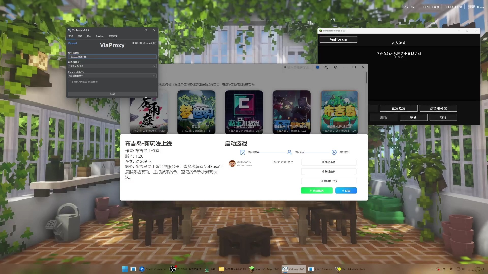Click the 选择服务器 step icon
This screenshot has width=488, height=274.
242,152
